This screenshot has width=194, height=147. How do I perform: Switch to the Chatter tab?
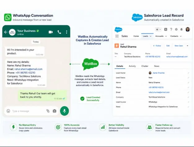[x=145, y=66]
